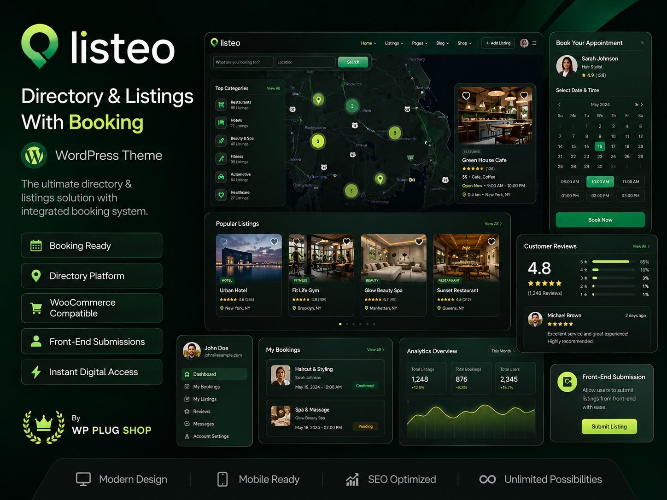This screenshot has width=667, height=500.
Task: Select date 15 in the May calendar
Action: 600,146
